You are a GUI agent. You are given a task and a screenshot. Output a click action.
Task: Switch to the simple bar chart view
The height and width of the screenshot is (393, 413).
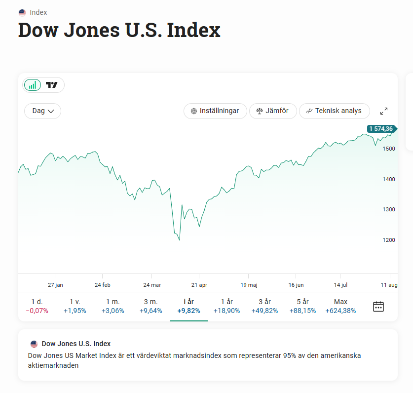pos(33,85)
